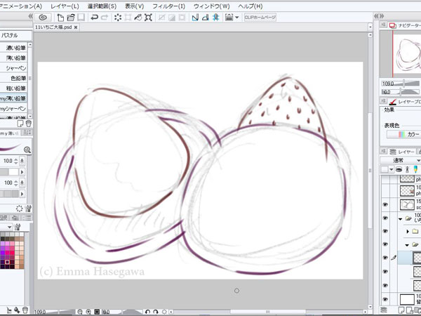Open the レイヤー(L) menu

(65, 6)
